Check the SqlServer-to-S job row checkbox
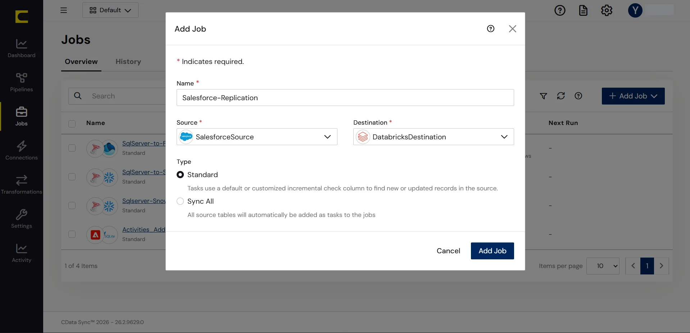 (72, 177)
